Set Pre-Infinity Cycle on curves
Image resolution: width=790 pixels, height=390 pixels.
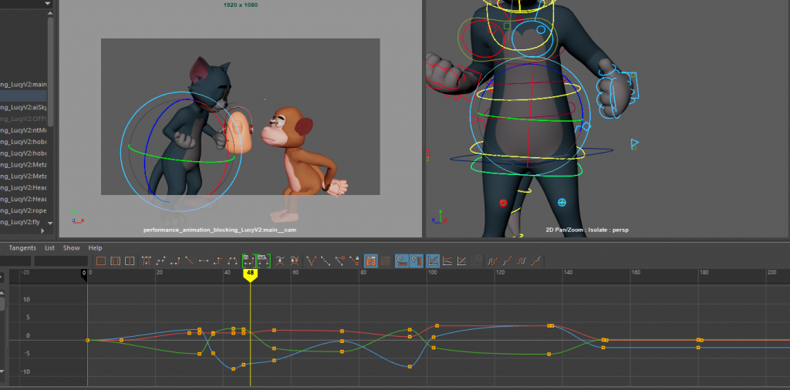pos(492,261)
